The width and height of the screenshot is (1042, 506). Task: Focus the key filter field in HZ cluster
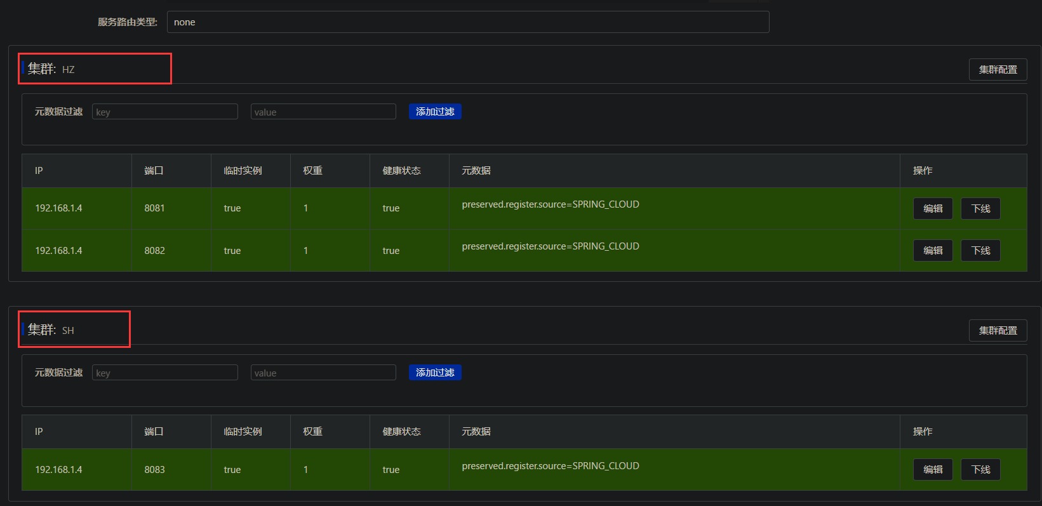point(165,112)
